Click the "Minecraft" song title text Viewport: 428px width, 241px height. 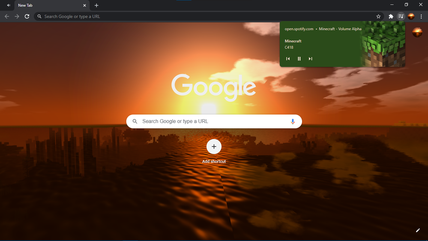[293, 41]
